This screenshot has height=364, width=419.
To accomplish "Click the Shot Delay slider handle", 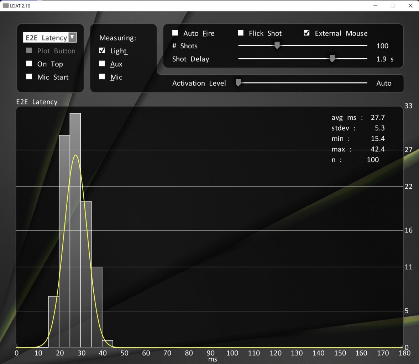I will pyautogui.click(x=332, y=58).
